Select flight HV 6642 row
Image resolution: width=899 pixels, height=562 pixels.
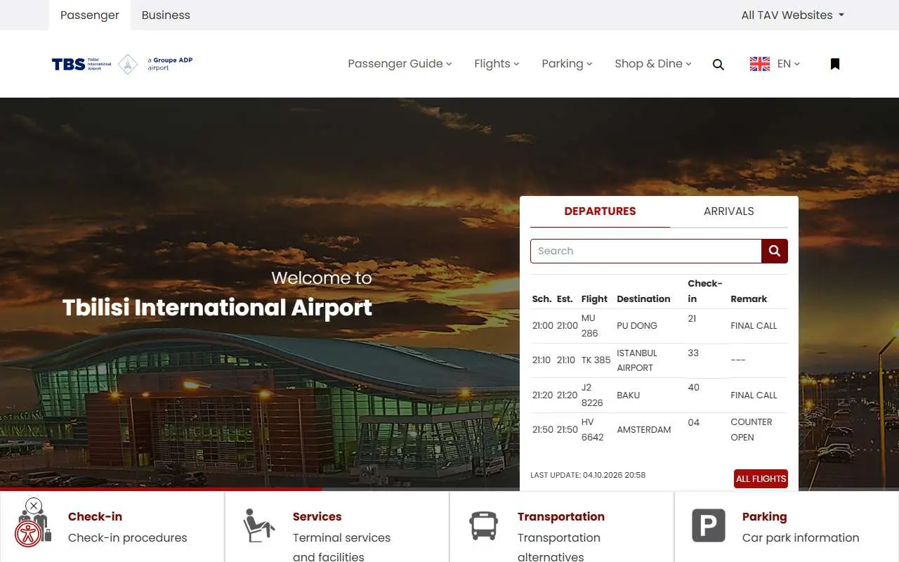(x=659, y=430)
